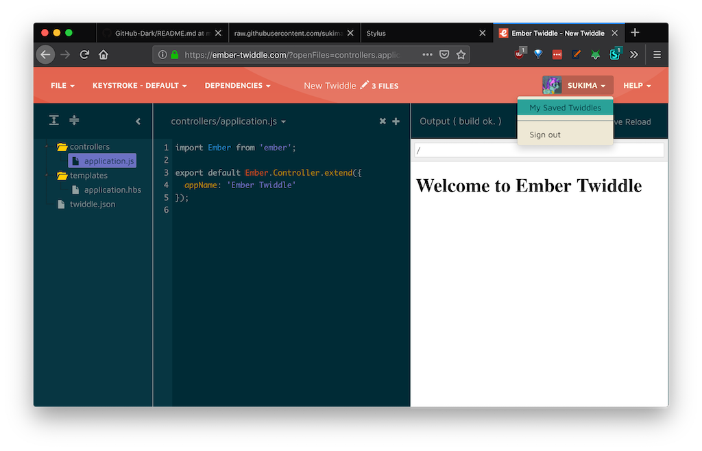
Task: Expand all file tree nodes
Action: tap(53, 120)
